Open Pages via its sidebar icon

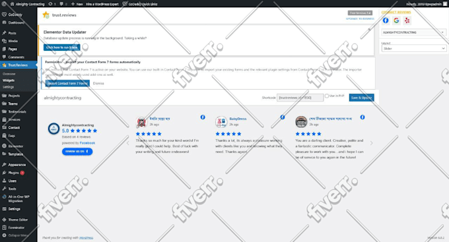(x=4, y=49)
